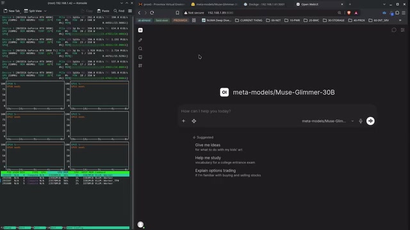Open integrations icon next to plus button

point(193,121)
